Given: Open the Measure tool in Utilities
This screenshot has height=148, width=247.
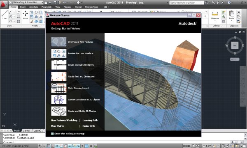Looking at the screenshot, I should (215, 16).
